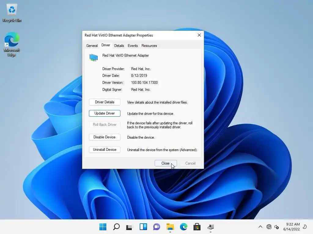Switch to the General tab
The width and height of the screenshot is (313, 234).
pyautogui.click(x=92, y=46)
